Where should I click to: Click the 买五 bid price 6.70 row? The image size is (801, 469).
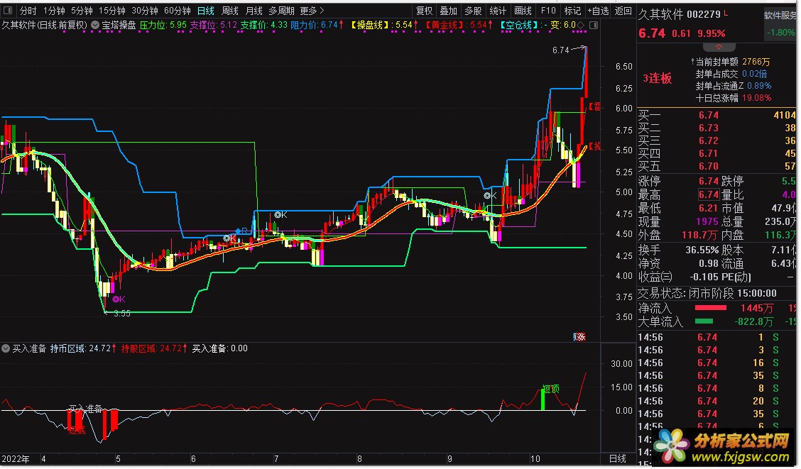point(716,166)
